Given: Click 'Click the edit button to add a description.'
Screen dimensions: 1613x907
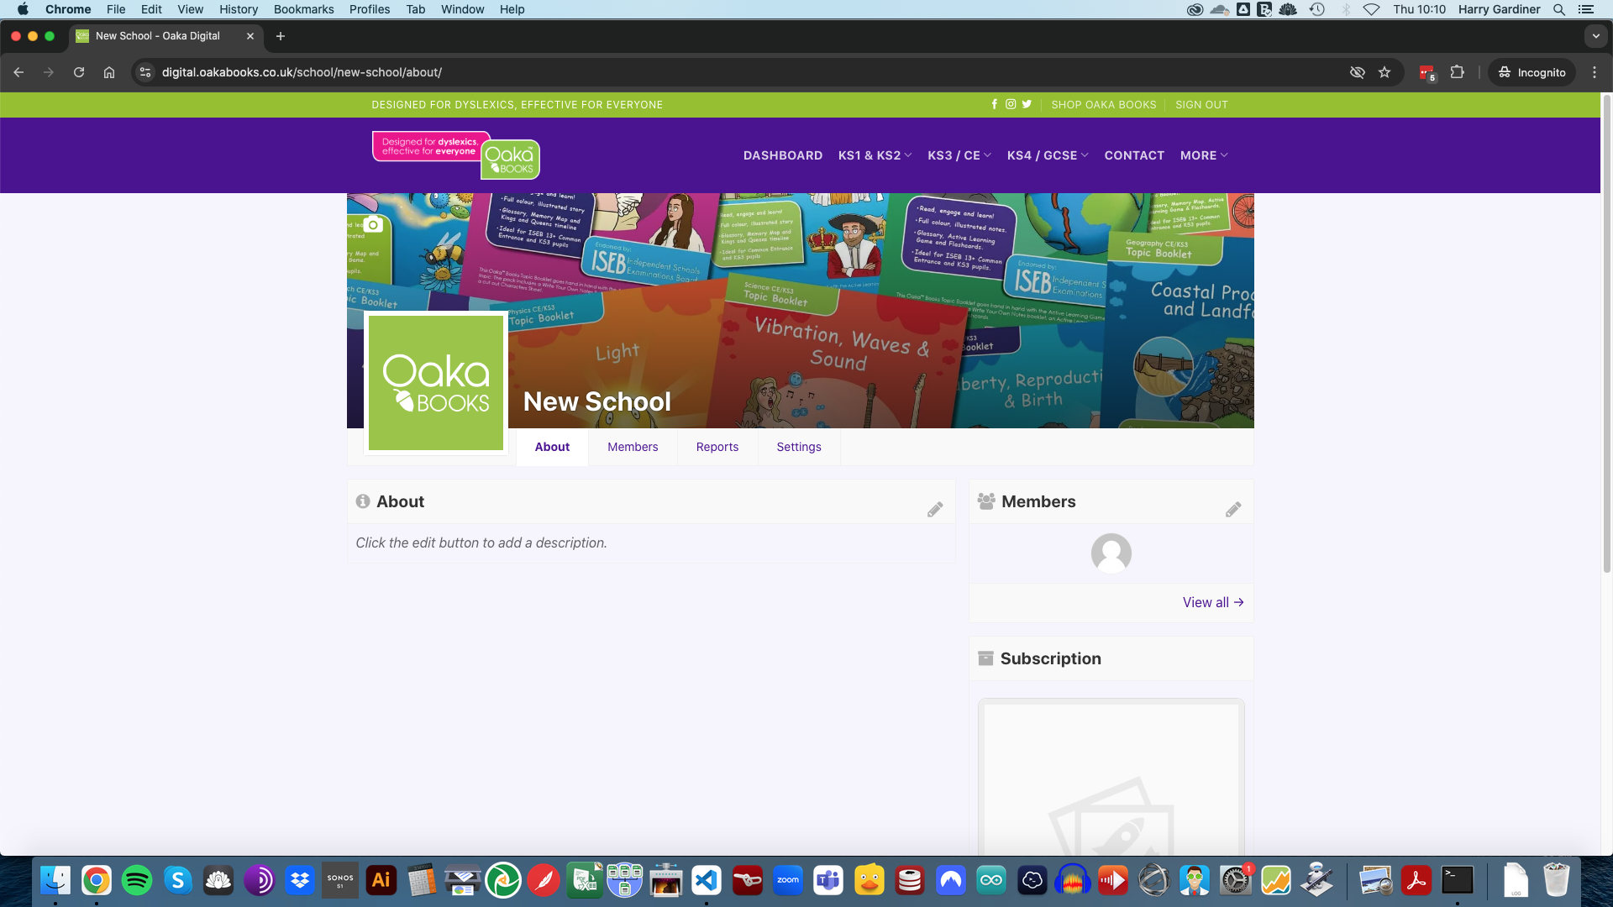Looking at the screenshot, I should tap(481, 543).
